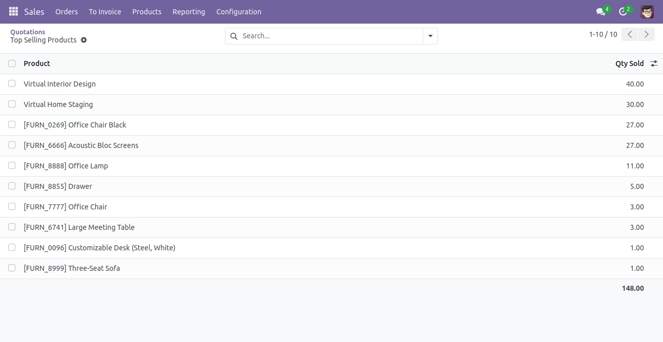Sort by the Qty Sold column header
Image resolution: width=663 pixels, height=342 pixels.
pyautogui.click(x=629, y=63)
